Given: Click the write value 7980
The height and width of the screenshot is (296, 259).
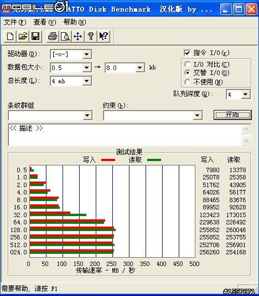Looking at the screenshot, I should pos(213,170).
